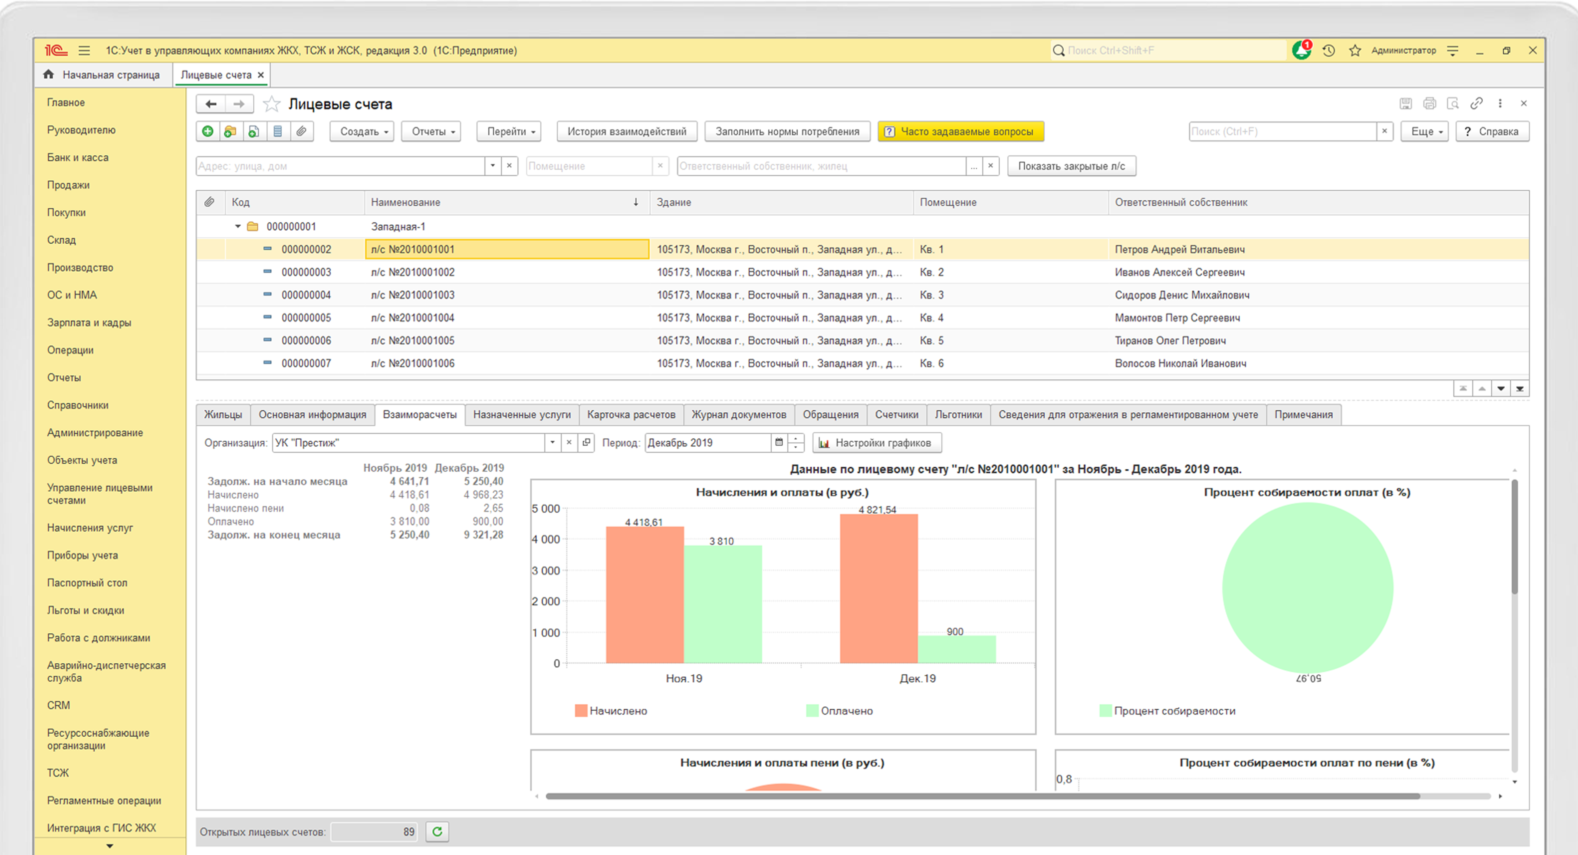Click Часто задаваемые вопросы button
The image size is (1578, 855).
point(960,131)
